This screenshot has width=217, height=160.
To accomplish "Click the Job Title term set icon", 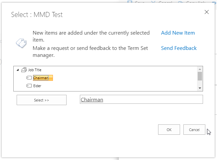I will coord(24,70).
